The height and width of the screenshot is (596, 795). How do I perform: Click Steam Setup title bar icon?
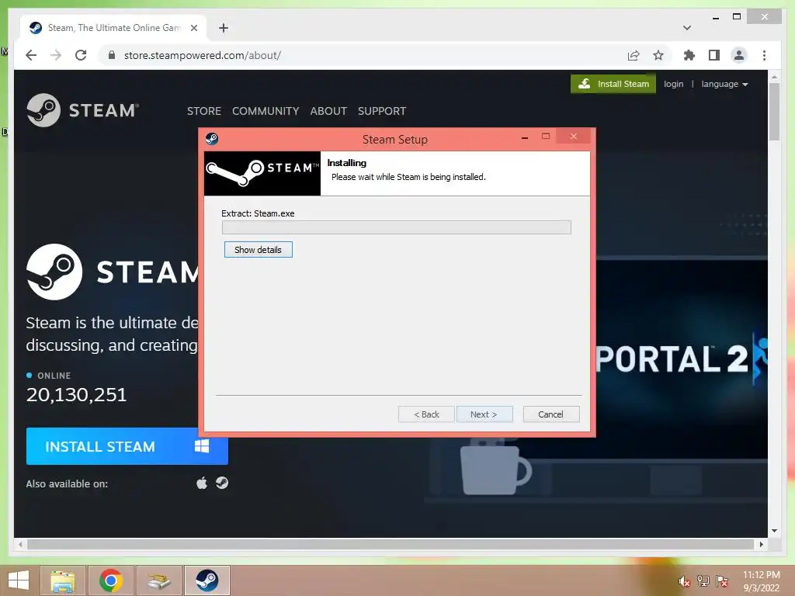(212, 138)
